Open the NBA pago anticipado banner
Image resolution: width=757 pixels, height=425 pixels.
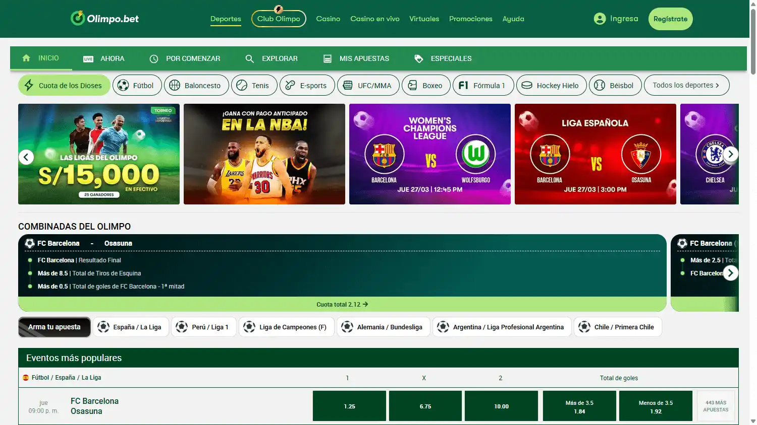pyautogui.click(x=264, y=154)
